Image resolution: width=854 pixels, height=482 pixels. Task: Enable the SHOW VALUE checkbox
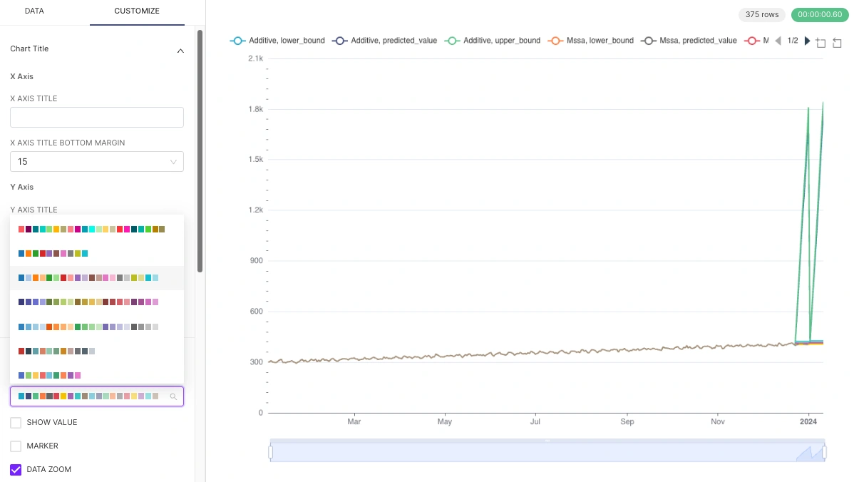[16, 423]
